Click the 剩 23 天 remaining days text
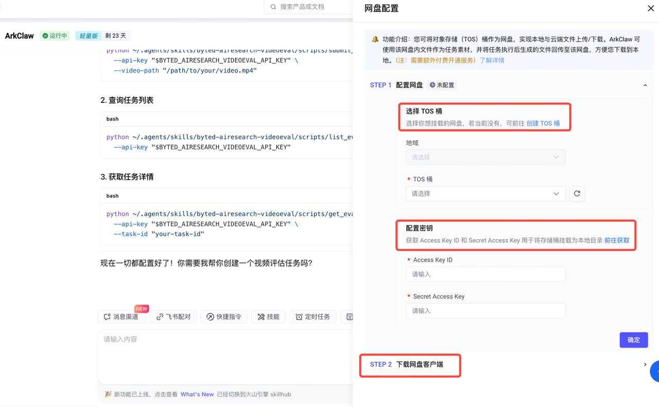 point(115,36)
